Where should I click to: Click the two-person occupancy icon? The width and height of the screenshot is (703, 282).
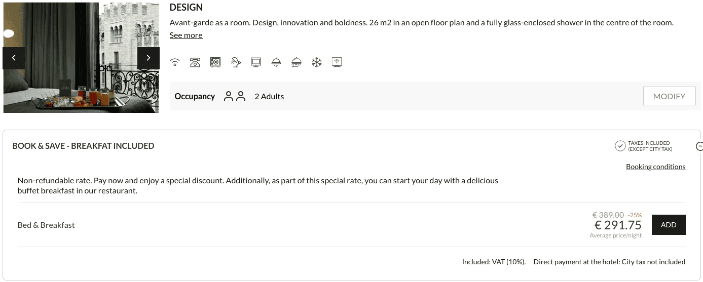(235, 96)
